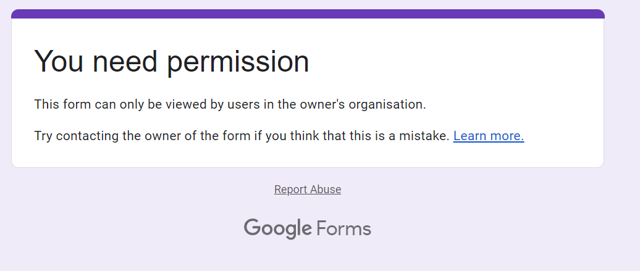Click the word permission in the heading

click(238, 61)
